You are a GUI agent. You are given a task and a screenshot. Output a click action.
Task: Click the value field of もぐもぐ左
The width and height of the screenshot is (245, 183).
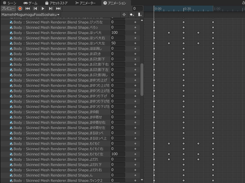pyautogui.click(x=118, y=154)
